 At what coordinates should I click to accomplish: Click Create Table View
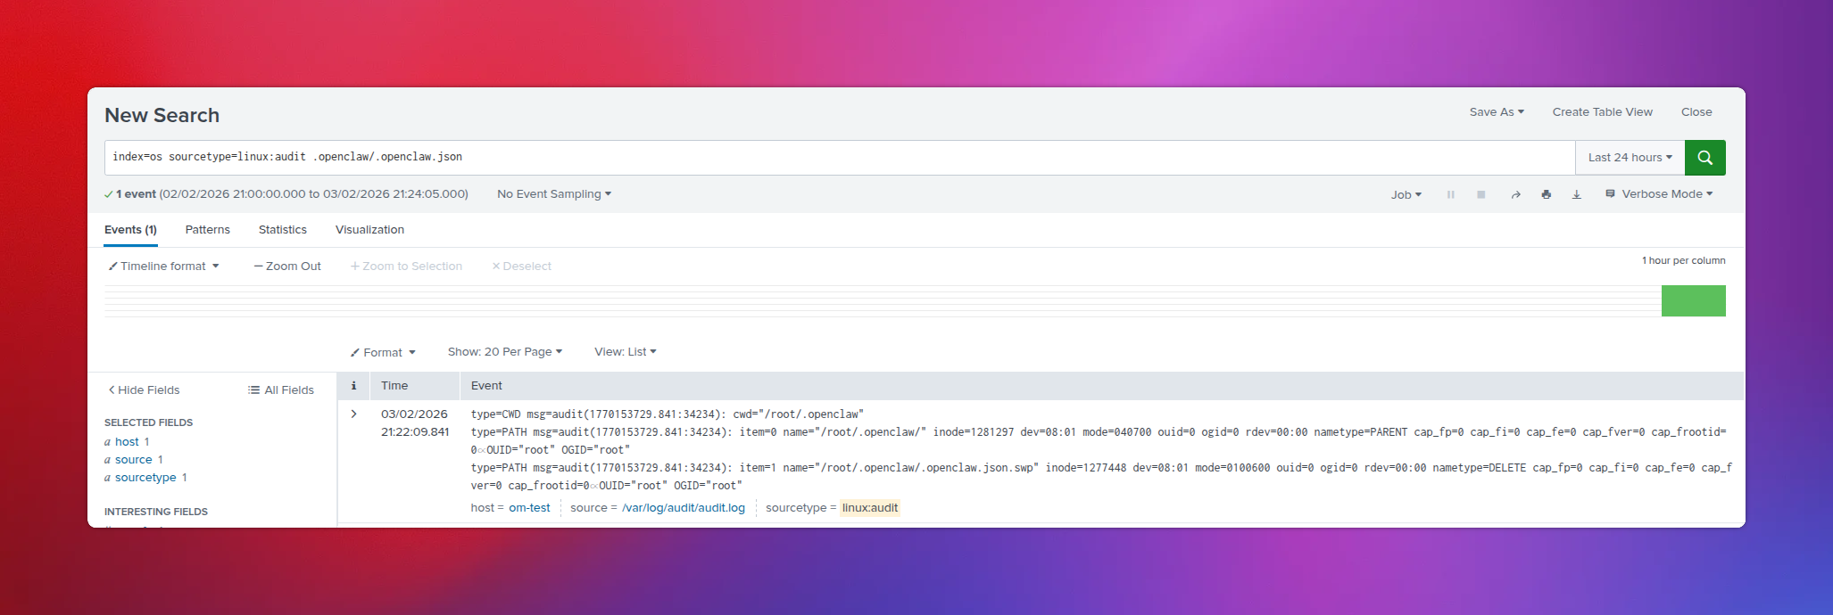[x=1602, y=112]
